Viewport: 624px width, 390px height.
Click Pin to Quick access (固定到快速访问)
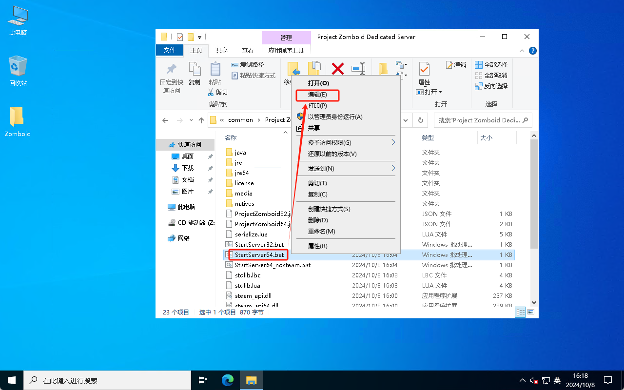coord(172,78)
